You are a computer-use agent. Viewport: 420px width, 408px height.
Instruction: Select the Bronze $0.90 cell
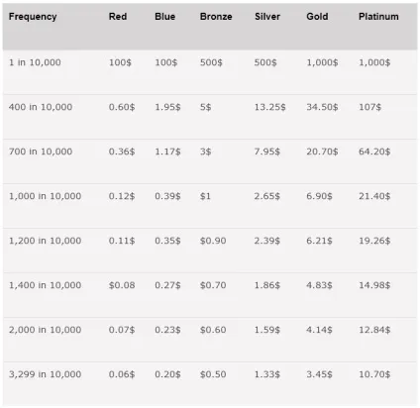[213, 241]
